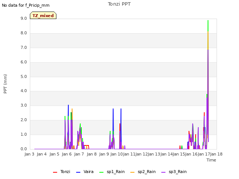239x179 pixels.
Task: Click the Jan 7 x-axis tick label
Action: click(x=79, y=154)
